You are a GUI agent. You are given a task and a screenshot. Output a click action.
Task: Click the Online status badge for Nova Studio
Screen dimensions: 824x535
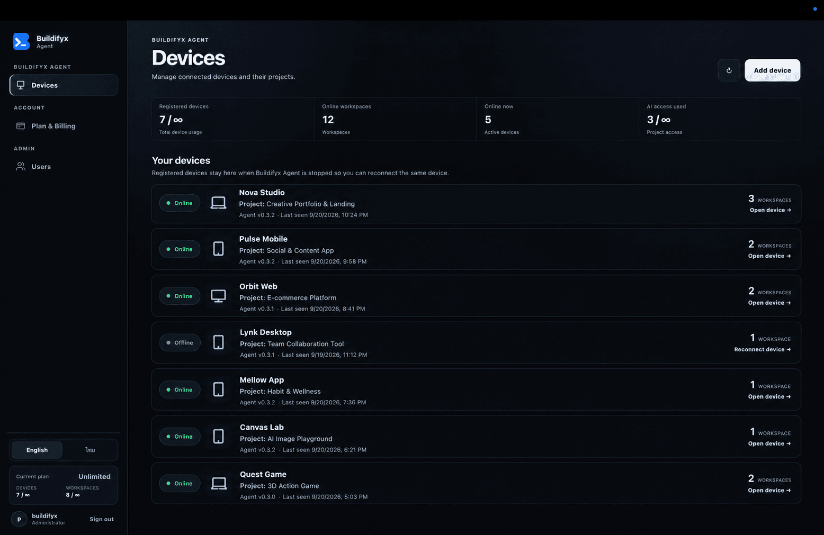point(180,203)
